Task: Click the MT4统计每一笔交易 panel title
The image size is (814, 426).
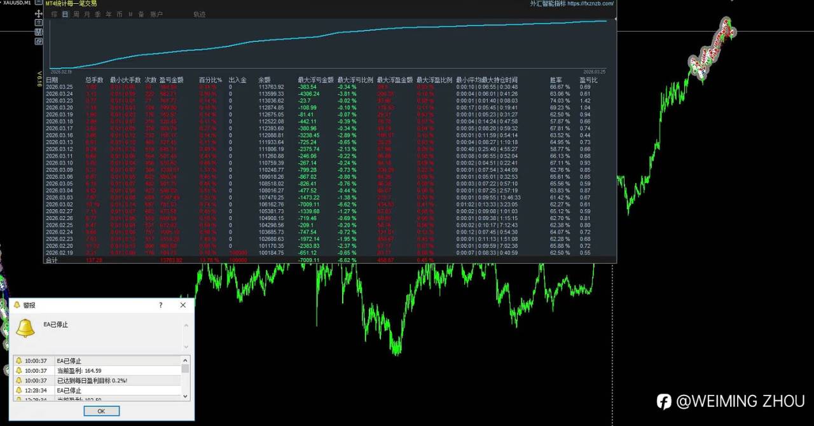Action: pos(71,4)
